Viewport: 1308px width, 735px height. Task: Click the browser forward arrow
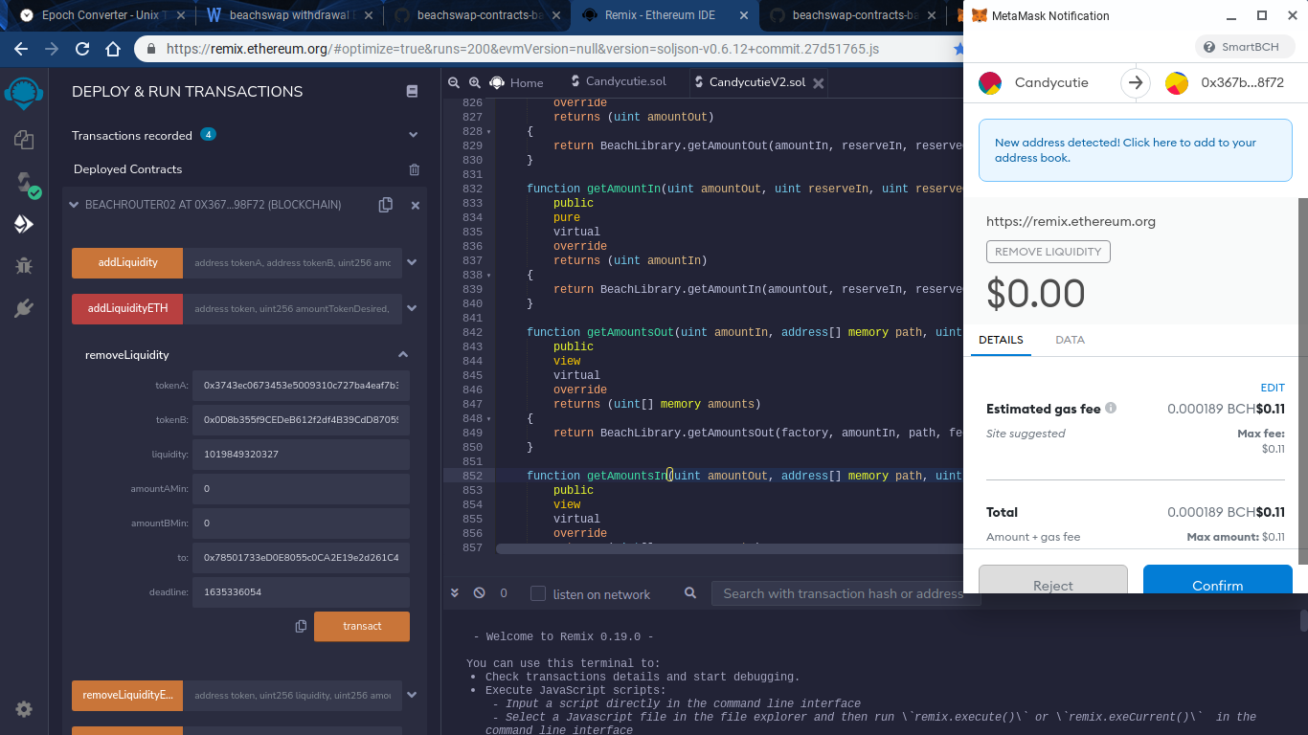(x=52, y=49)
